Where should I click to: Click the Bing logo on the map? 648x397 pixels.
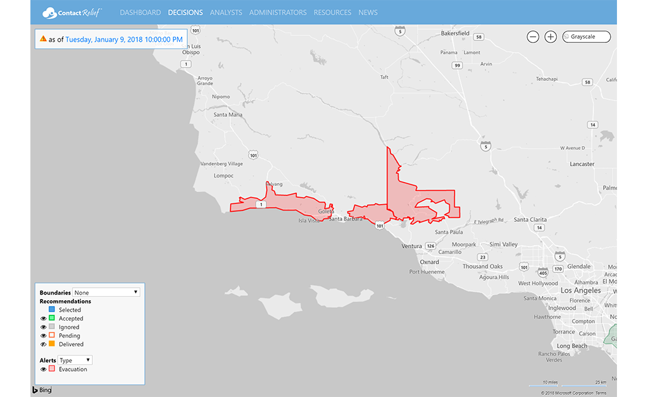point(42,390)
